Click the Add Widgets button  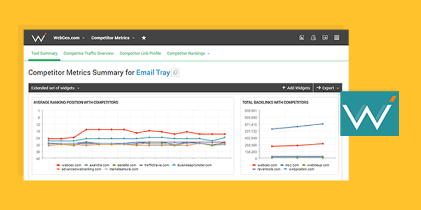(x=296, y=88)
